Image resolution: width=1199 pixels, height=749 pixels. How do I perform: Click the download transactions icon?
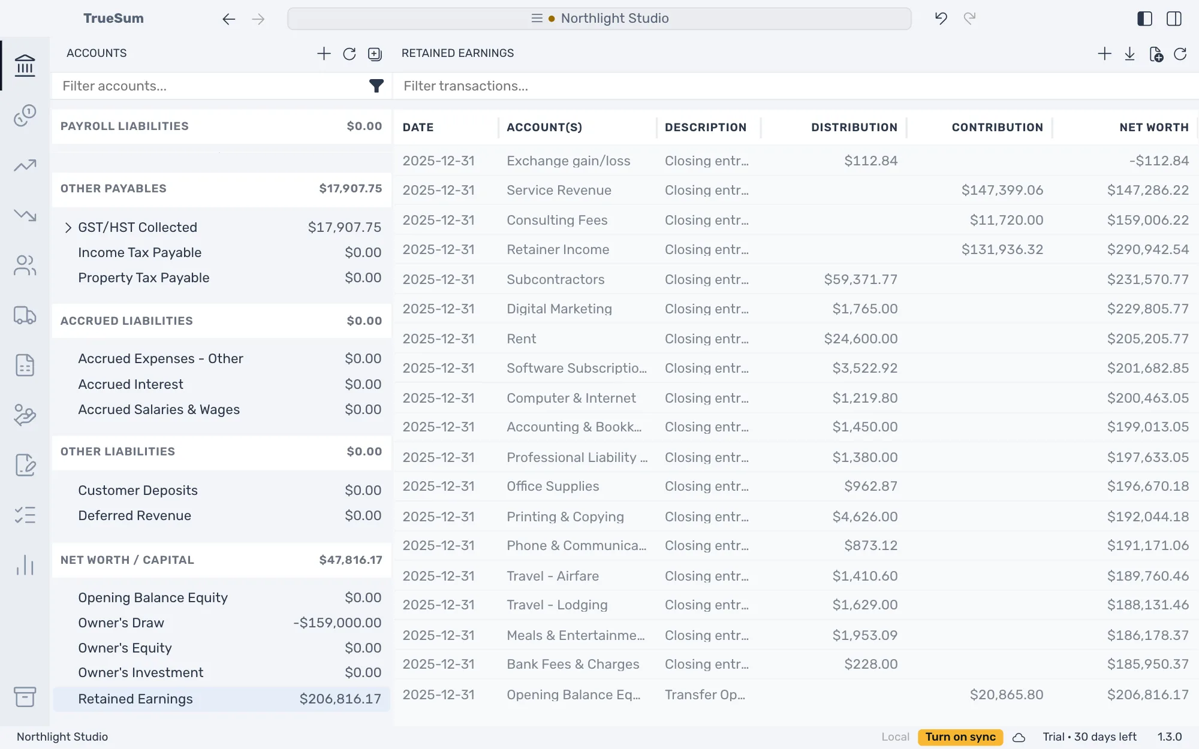(1129, 54)
